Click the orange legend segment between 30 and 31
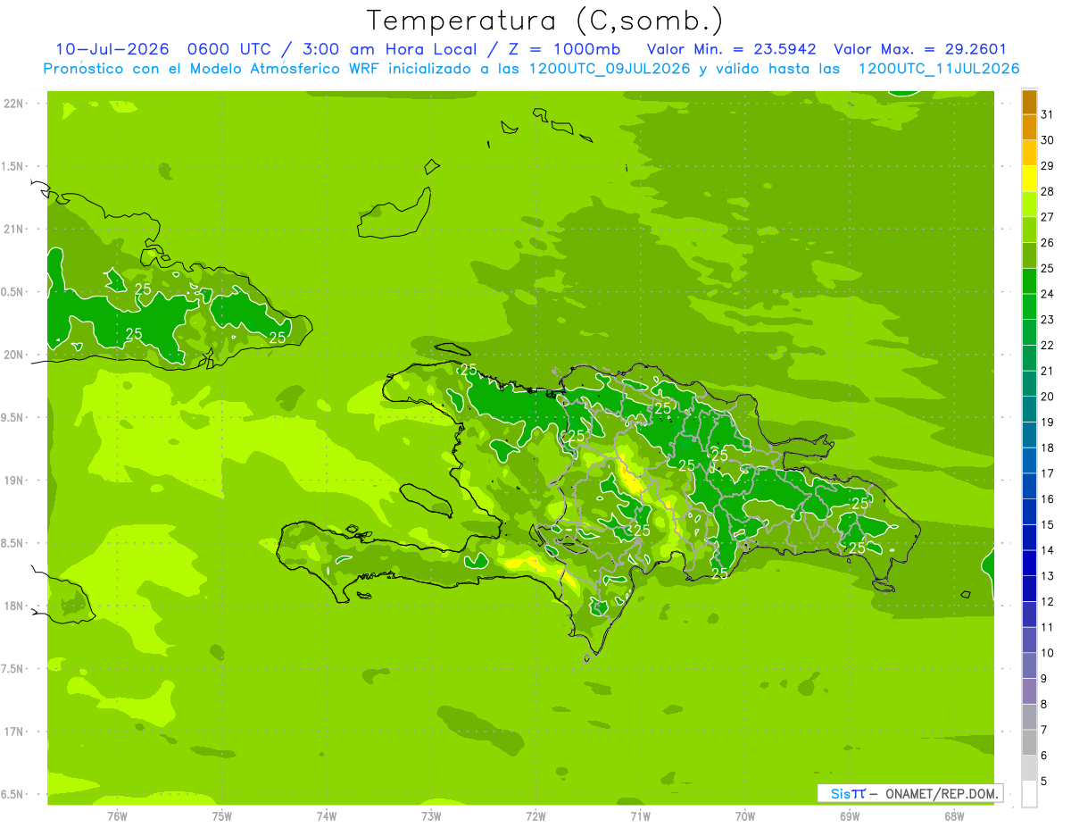 (1029, 127)
